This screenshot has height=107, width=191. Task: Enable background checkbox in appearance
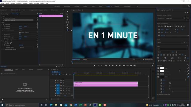[x=158, y=74]
